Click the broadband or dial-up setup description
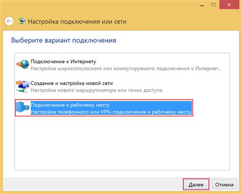 (126, 68)
